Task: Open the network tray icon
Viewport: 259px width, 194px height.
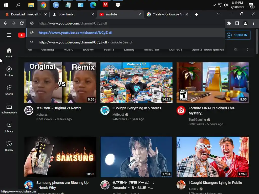Action: [220, 5]
